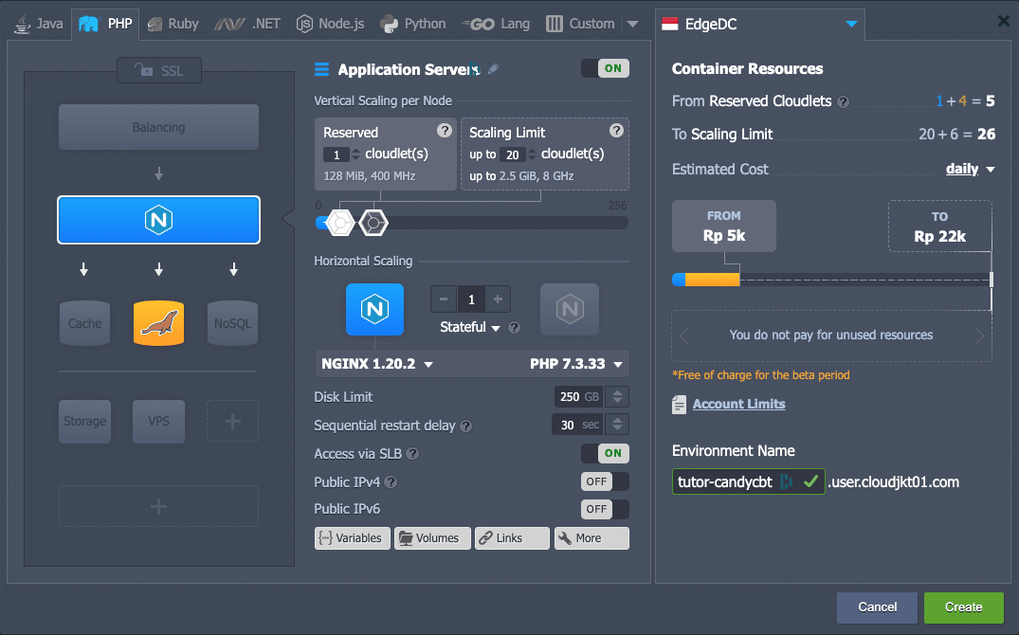This screenshot has height=635, width=1019.
Task: Open the Ruby tab
Action: (173, 24)
